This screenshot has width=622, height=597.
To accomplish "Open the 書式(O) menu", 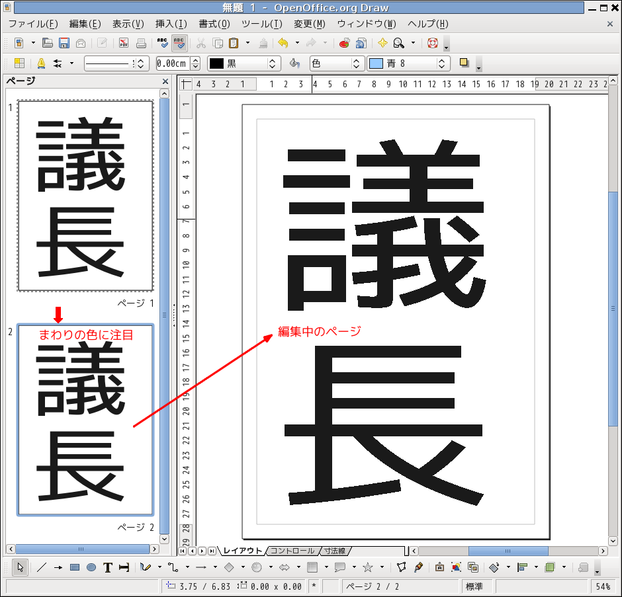I will point(214,24).
